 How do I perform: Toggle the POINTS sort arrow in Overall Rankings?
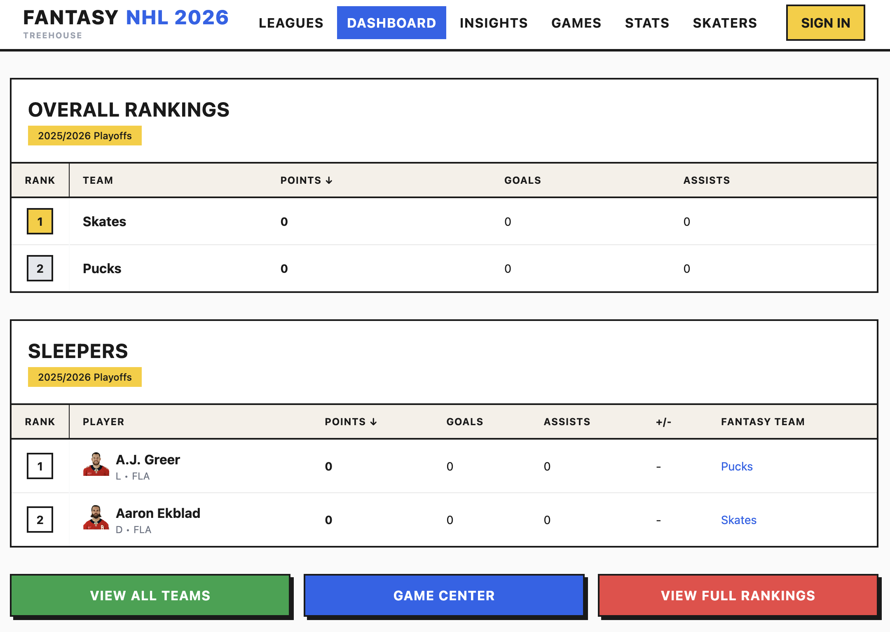click(328, 180)
